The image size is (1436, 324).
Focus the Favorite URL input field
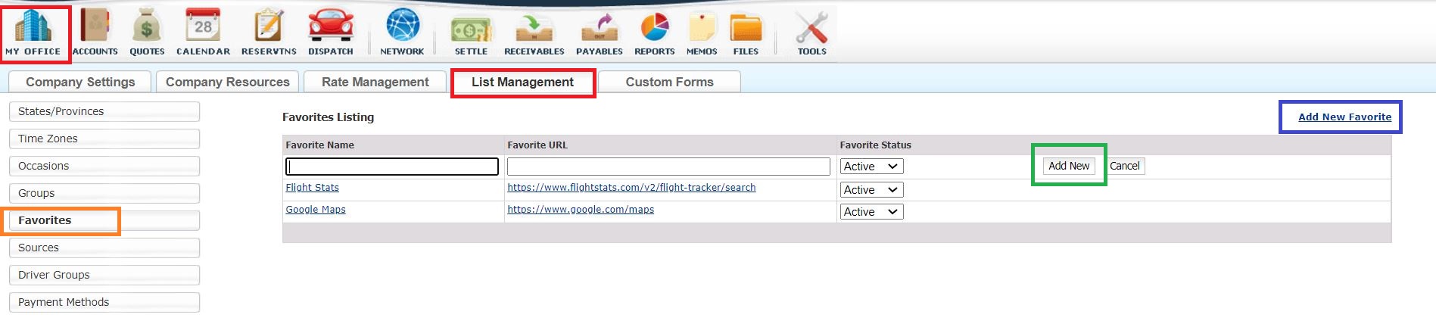click(668, 167)
